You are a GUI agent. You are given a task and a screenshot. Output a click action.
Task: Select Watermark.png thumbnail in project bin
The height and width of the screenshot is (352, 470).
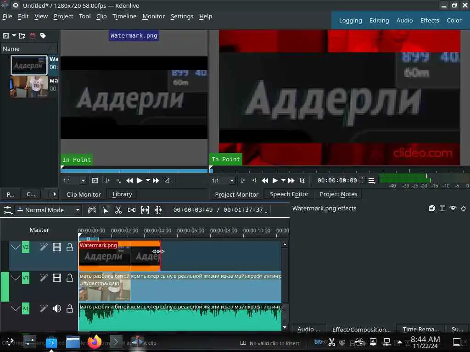click(x=29, y=65)
